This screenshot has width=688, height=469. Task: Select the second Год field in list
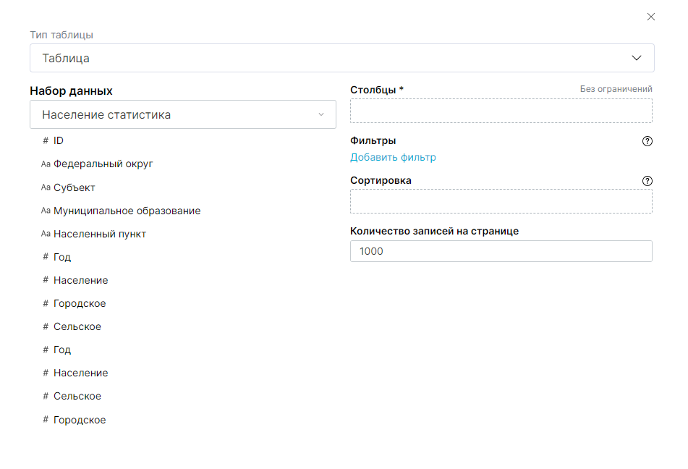point(62,350)
